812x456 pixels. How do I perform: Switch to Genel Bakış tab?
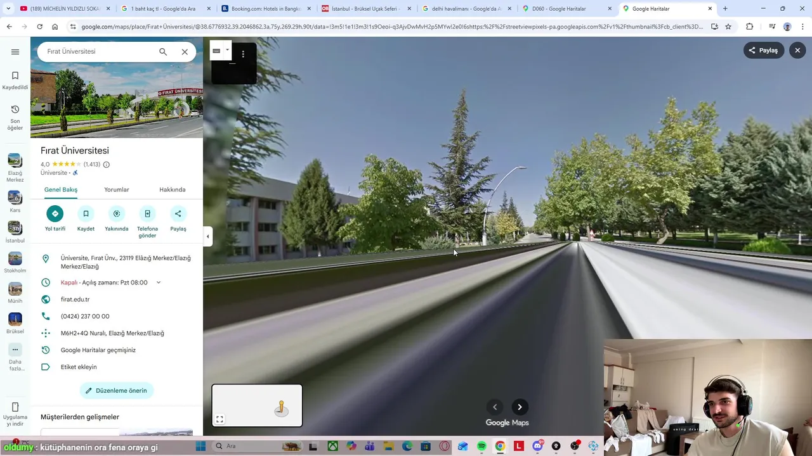tap(61, 189)
